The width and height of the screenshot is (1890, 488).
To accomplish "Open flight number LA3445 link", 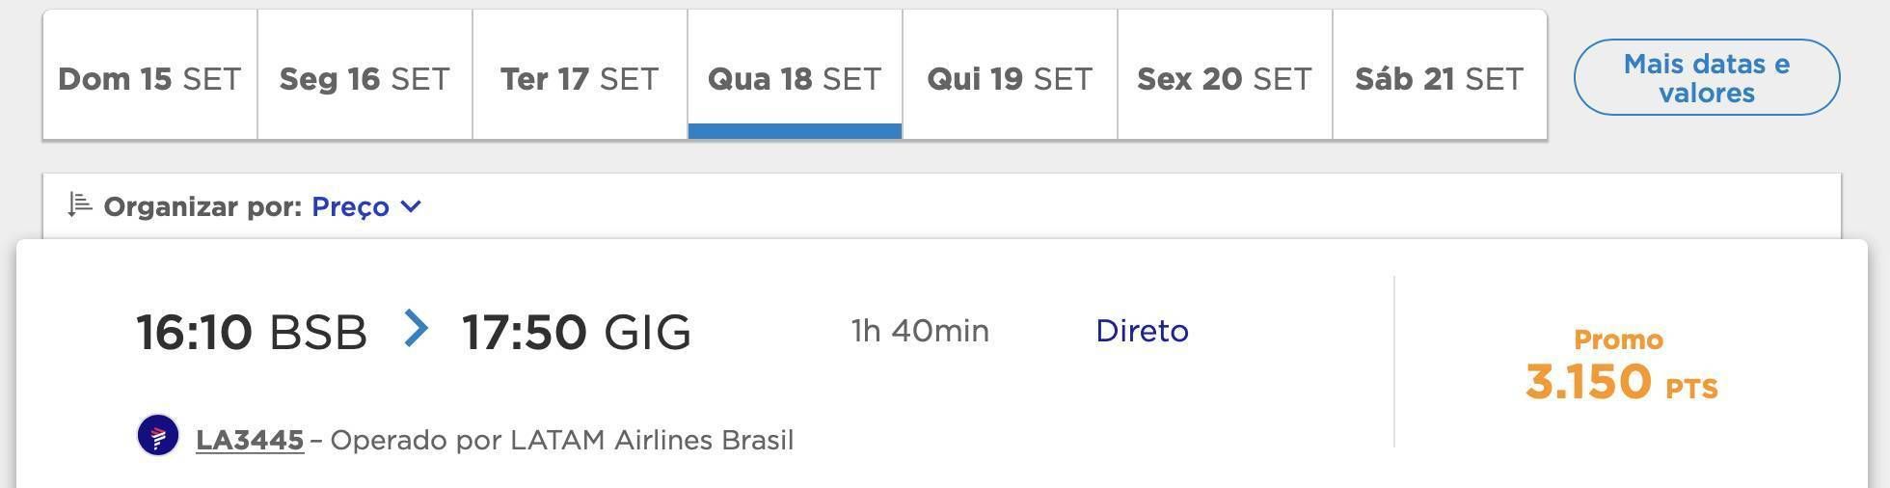I will pyautogui.click(x=250, y=440).
